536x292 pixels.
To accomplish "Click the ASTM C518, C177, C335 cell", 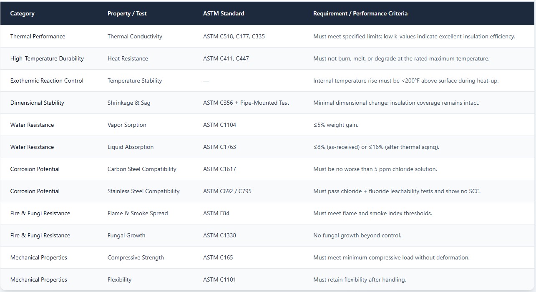I will (x=234, y=36).
